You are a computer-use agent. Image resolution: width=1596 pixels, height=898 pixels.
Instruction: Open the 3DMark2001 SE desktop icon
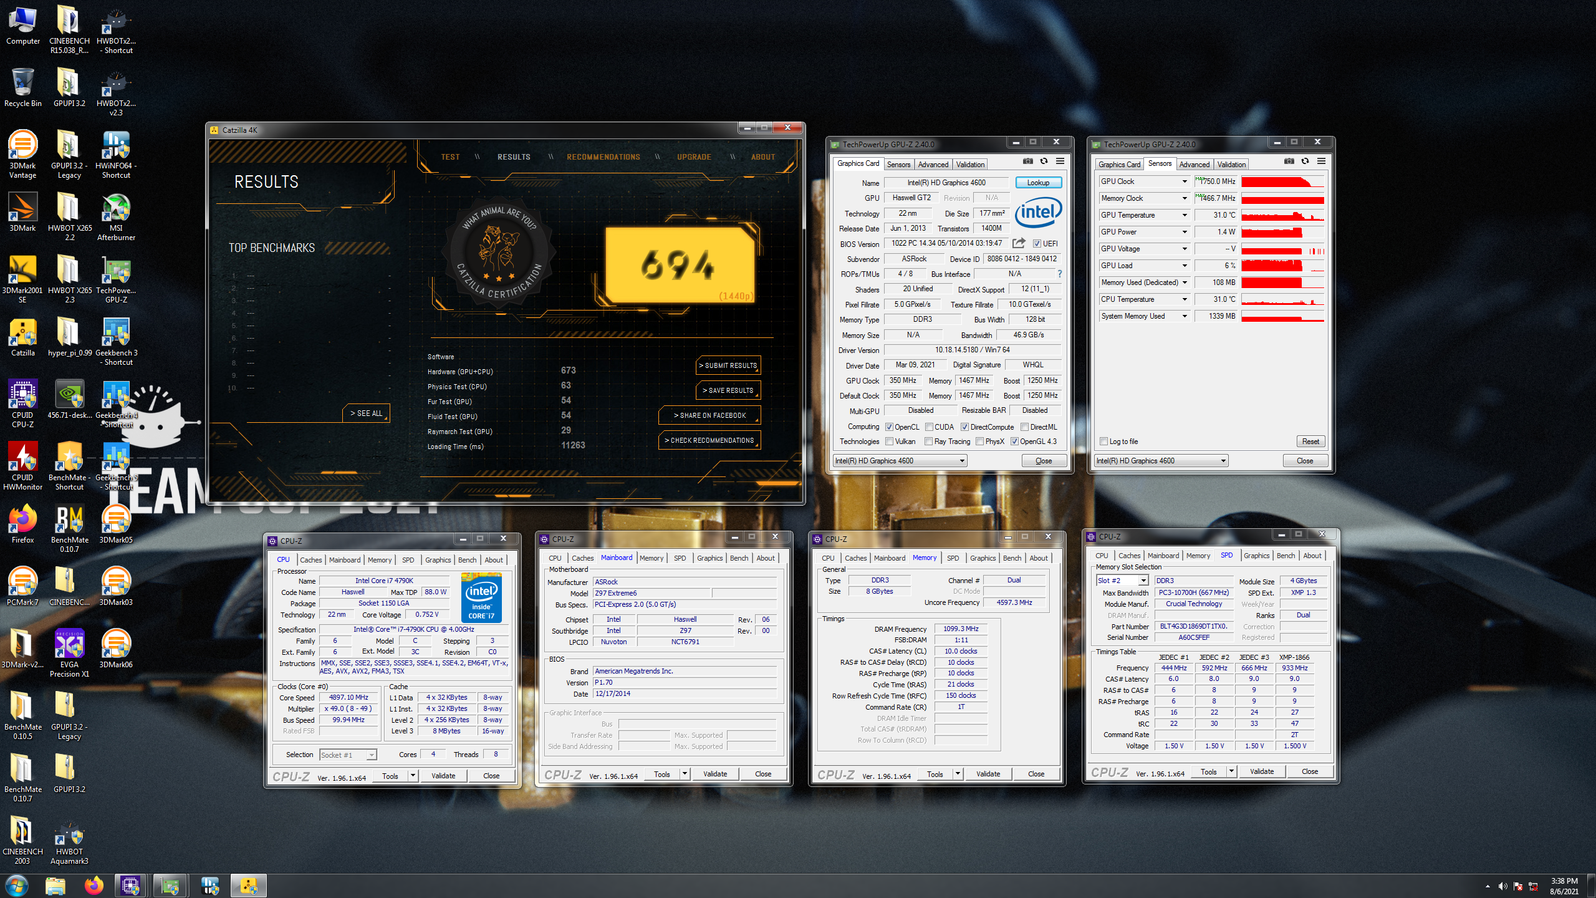[x=22, y=279]
